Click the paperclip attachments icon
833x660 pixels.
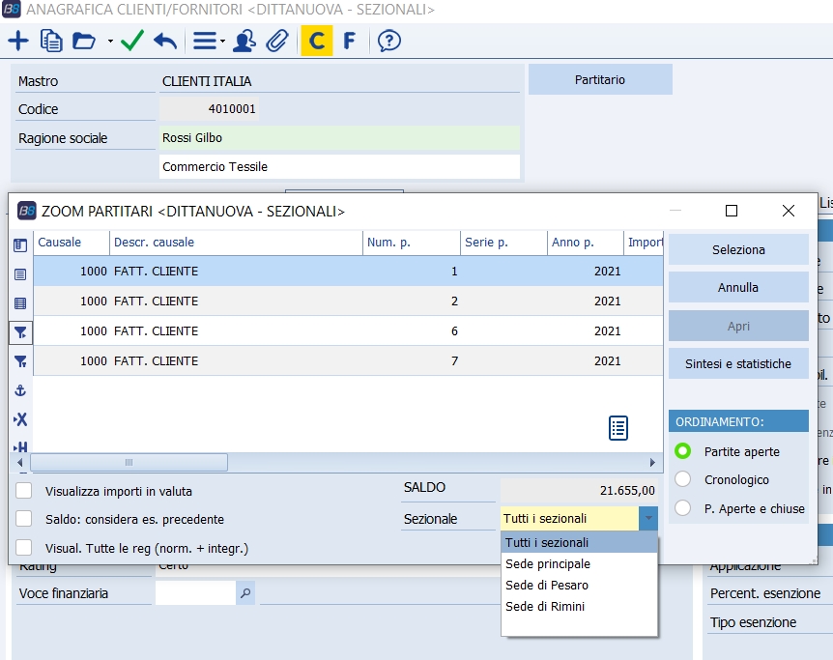click(277, 41)
